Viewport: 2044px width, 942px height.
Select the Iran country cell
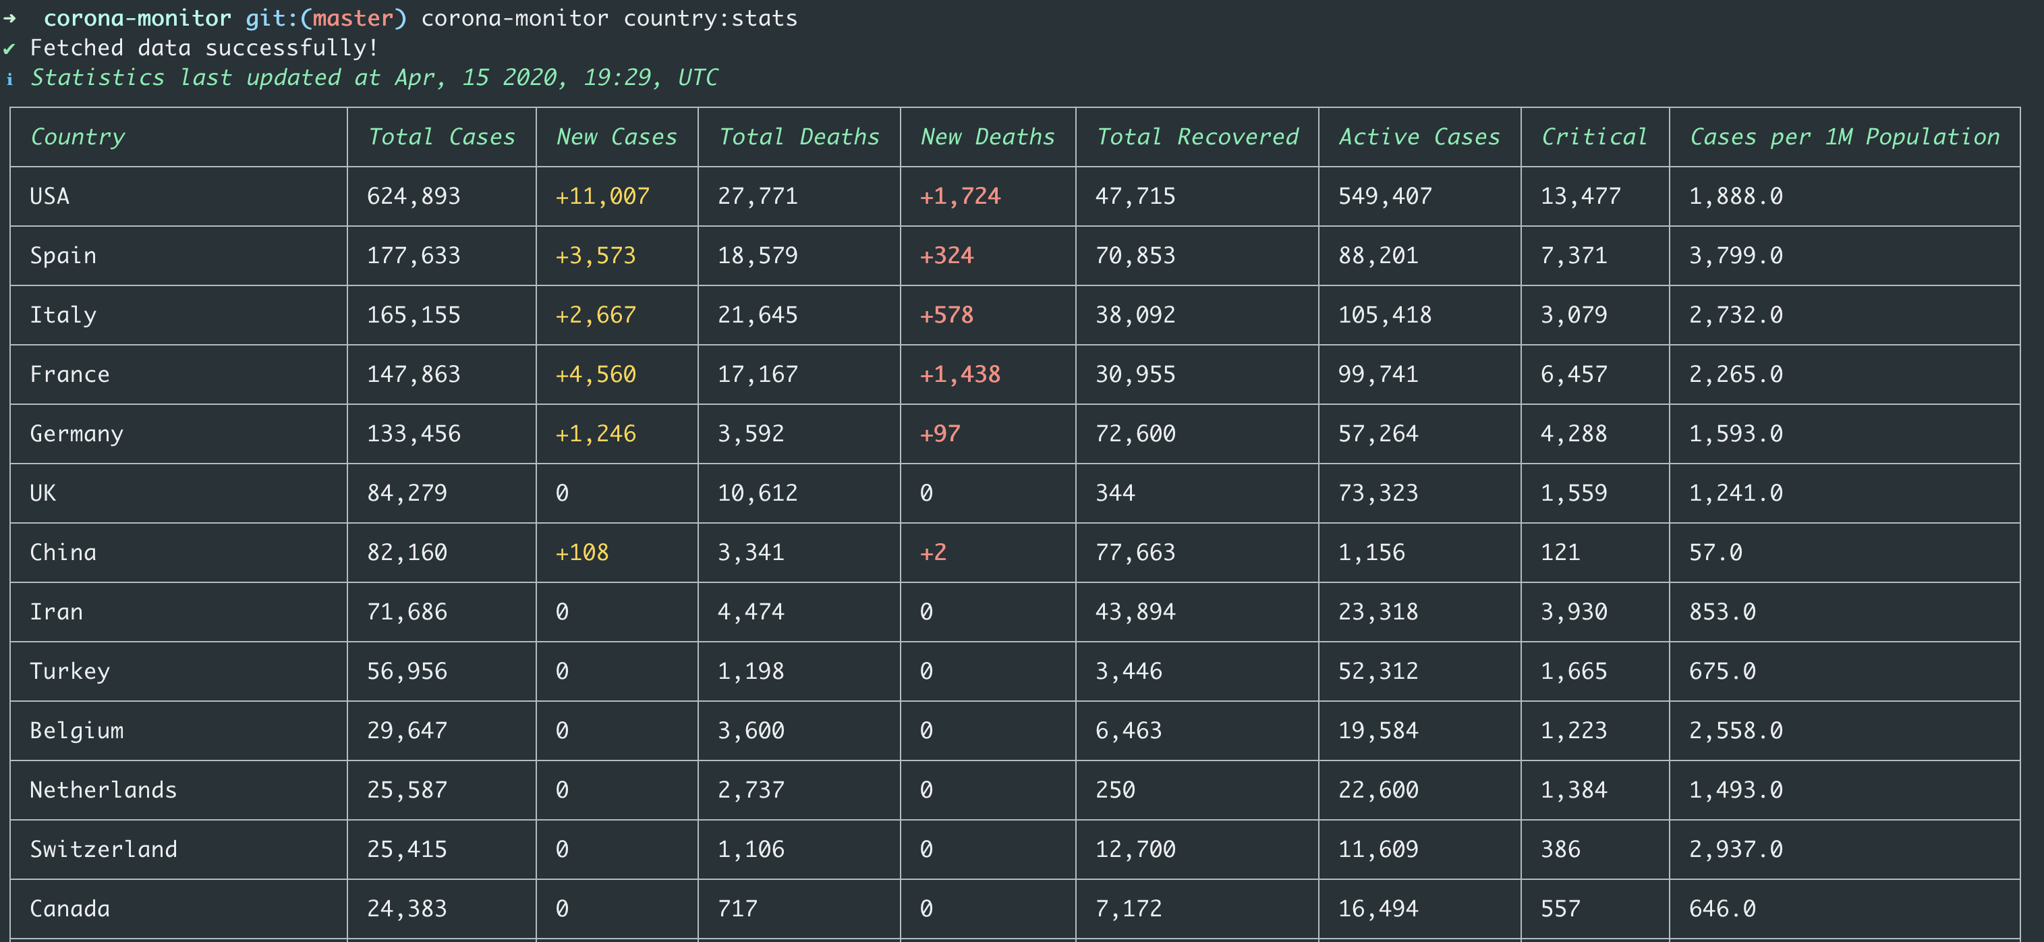point(57,612)
